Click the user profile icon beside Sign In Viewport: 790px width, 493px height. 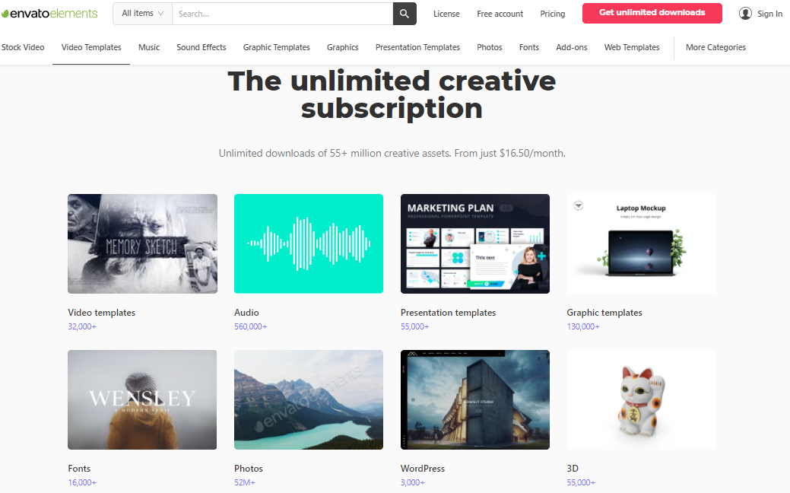click(x=745, y=14)
